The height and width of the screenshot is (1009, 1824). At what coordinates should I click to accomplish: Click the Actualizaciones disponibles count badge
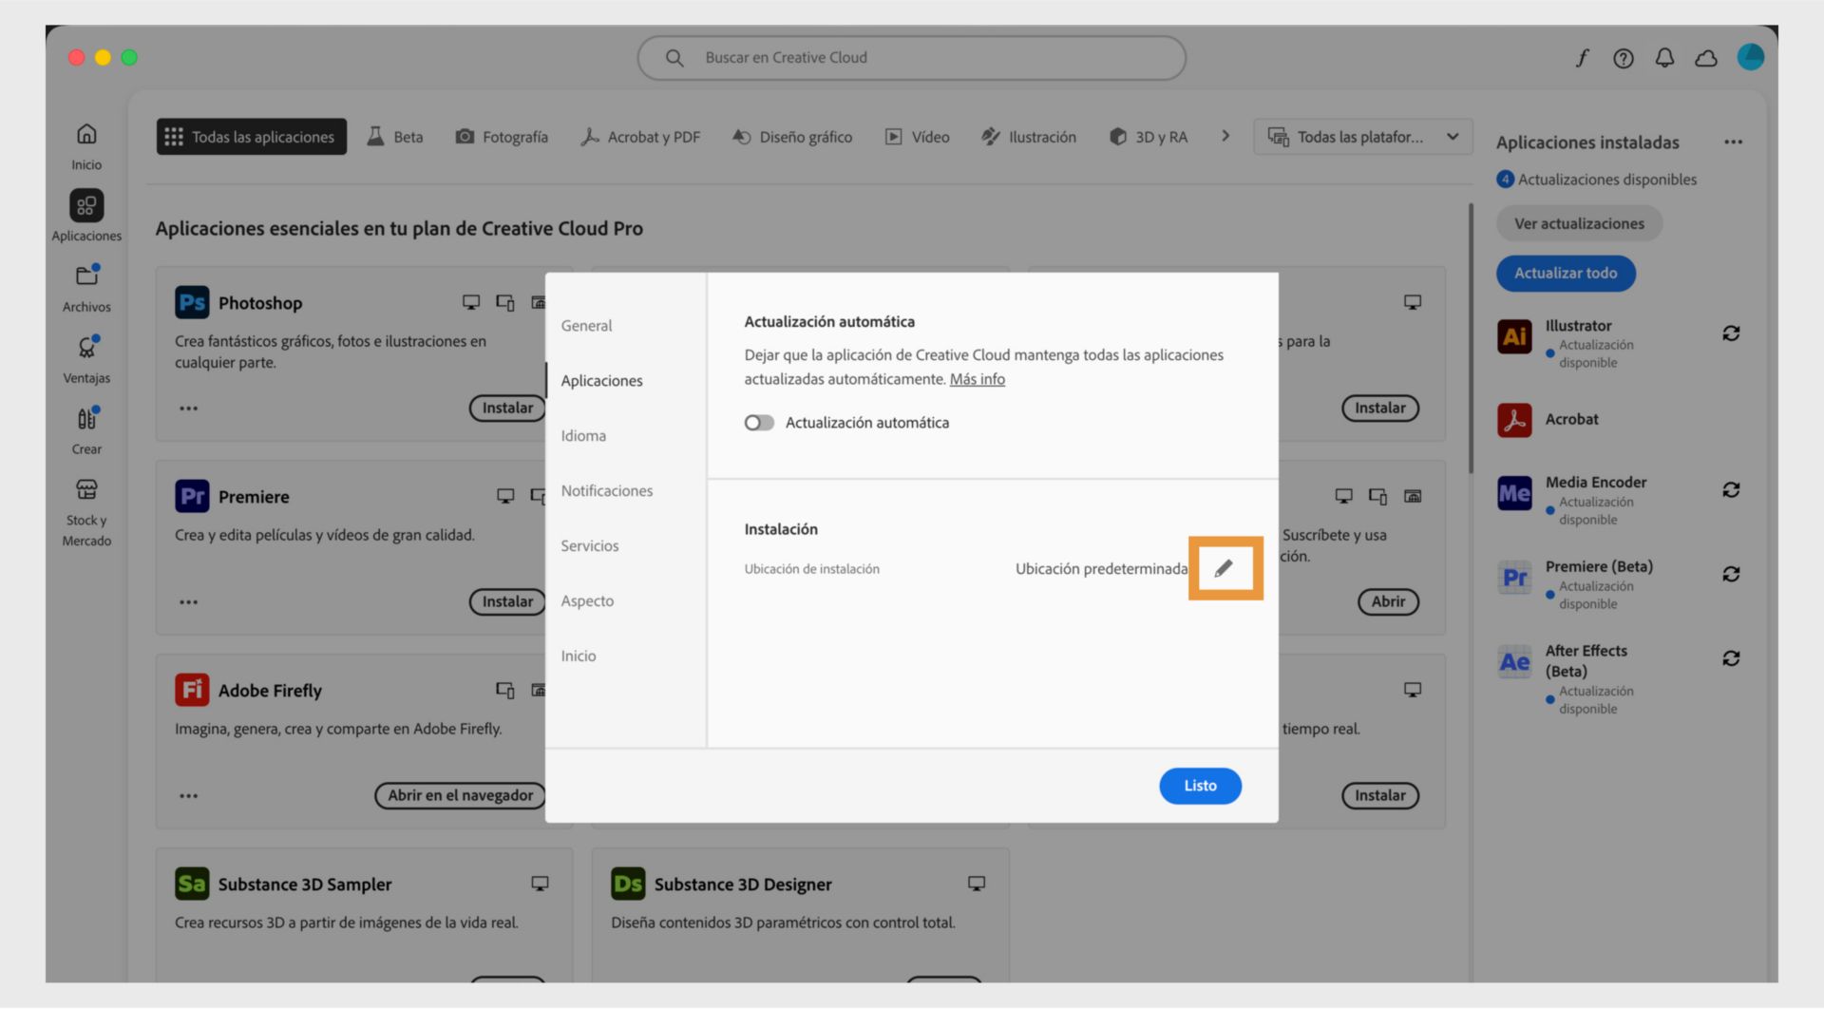pos(1505,180)
